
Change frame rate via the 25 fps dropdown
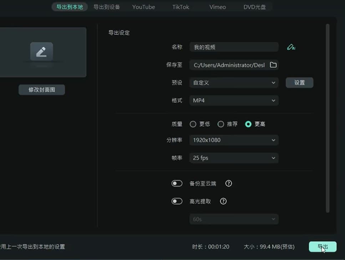pyautogui.click(x=234, y=158)
